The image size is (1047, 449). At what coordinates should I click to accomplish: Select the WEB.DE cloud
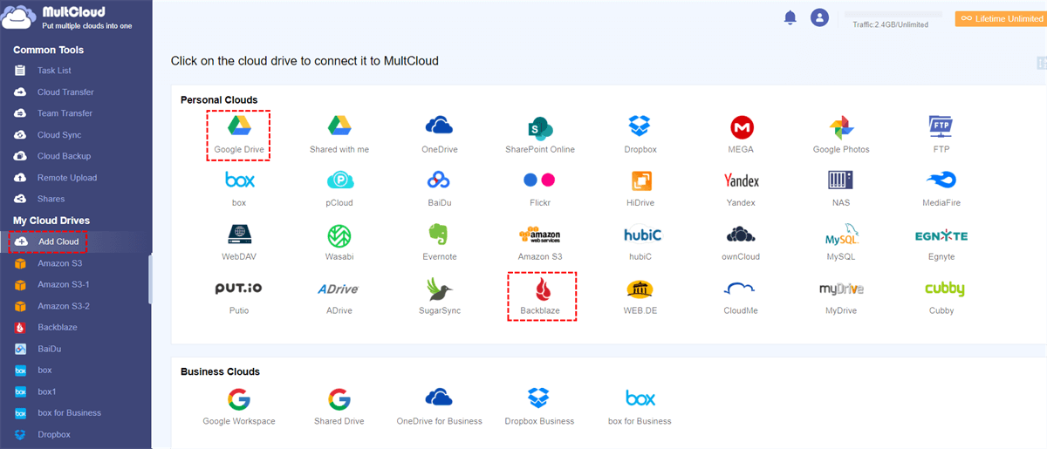(x=640, y=296)
